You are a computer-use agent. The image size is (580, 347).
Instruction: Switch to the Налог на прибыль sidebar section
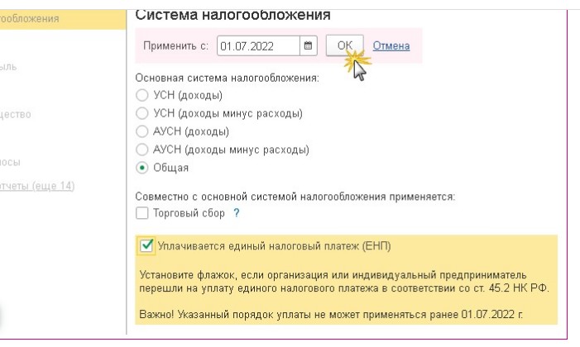tap(17, 66)
